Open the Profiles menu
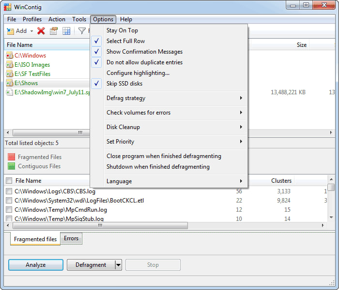 coord(32,19)
